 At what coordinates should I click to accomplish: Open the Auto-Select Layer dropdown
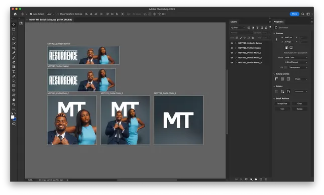coord(50,14)
